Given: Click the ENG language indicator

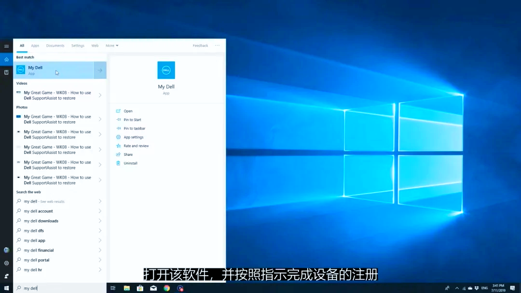Looking at the screenshot, I should pos(484,288).
